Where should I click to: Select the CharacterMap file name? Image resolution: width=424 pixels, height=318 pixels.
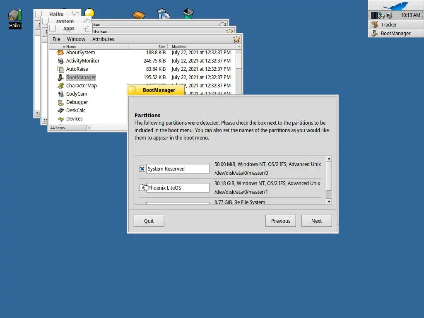tap(82, 86)
